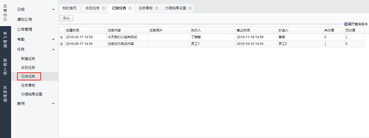Open the 已办理 count link in first row
Image resolution: width=369 pixels, height=138 pixels.
(x=346, y=37)
